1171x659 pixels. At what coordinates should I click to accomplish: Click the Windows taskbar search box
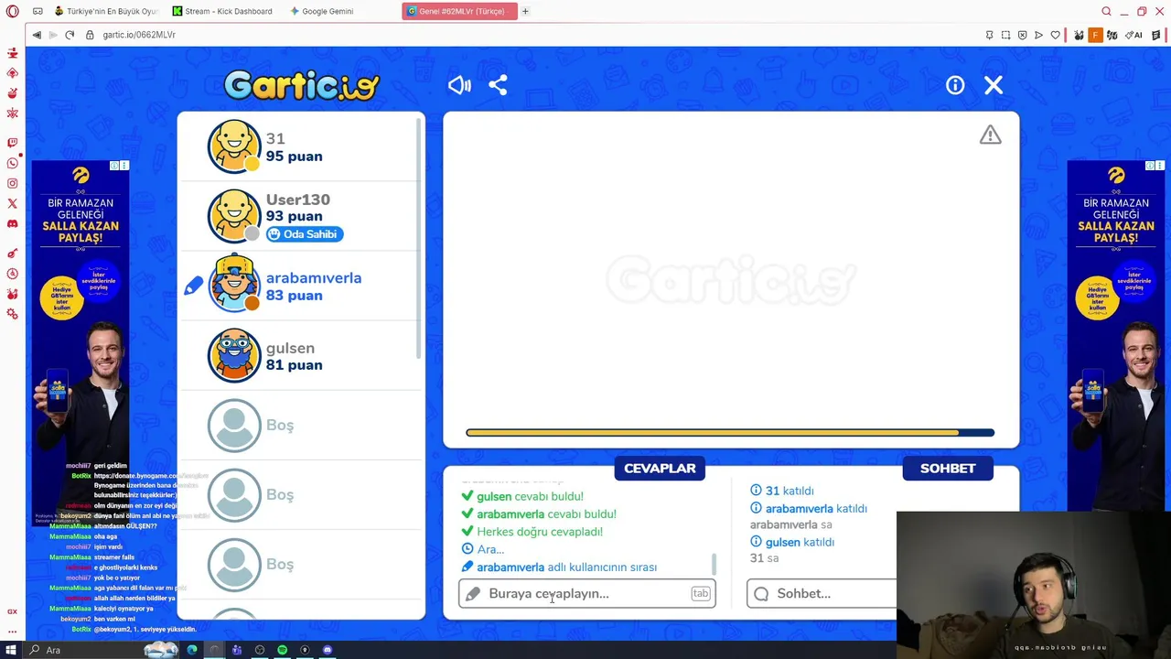(x=101, y=650)
